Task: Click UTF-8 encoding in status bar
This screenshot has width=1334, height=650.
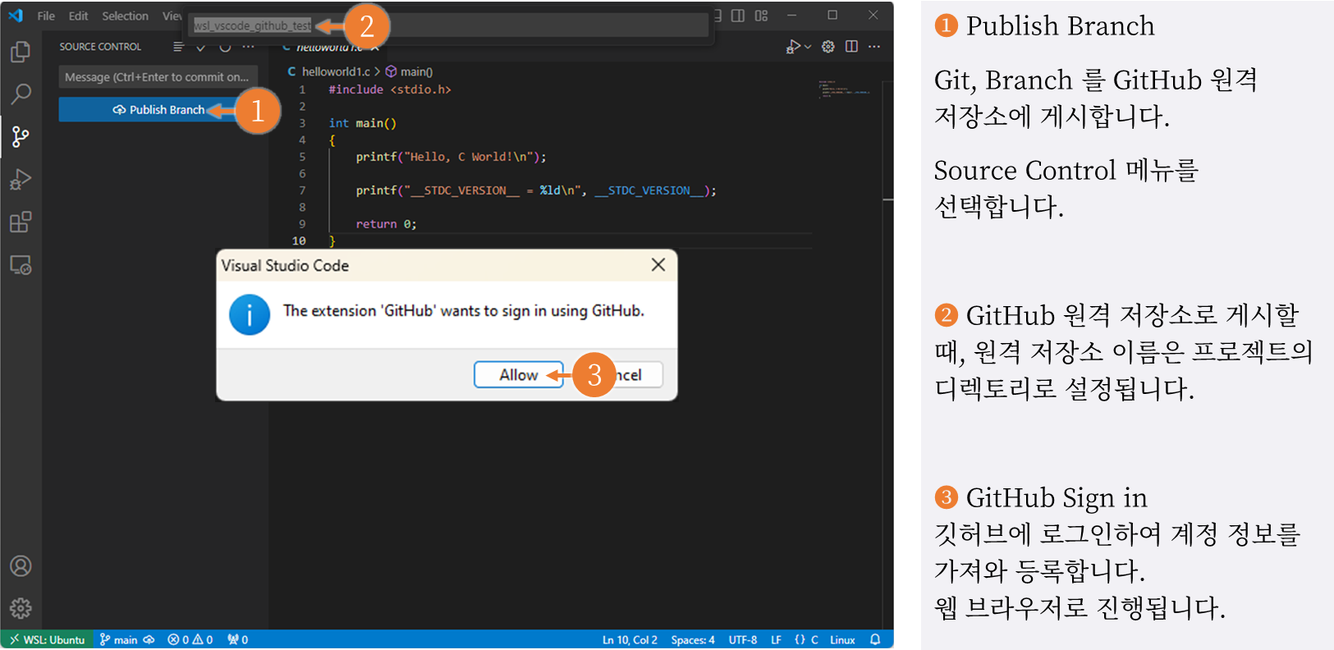Action: point(743,640)
